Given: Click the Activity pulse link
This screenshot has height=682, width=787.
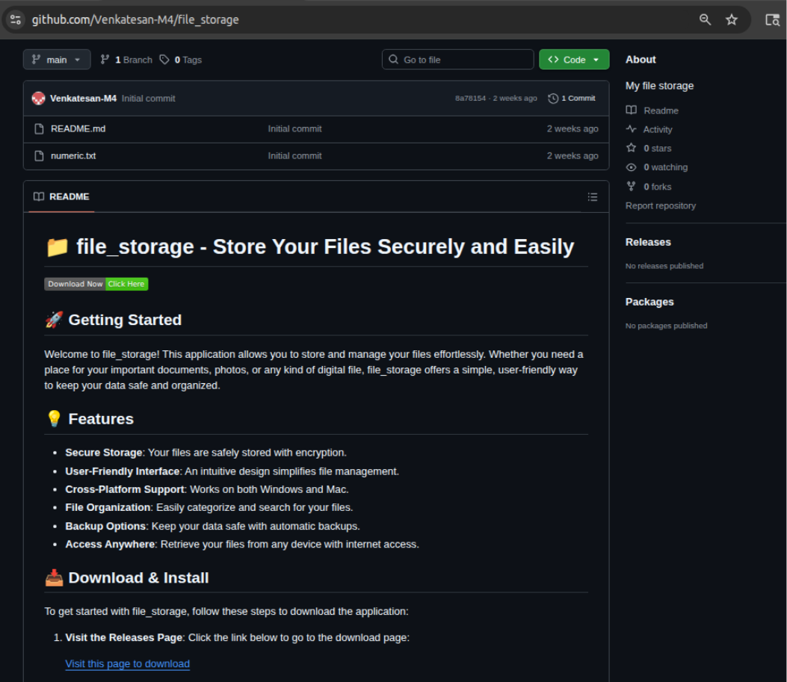Looking at the screenshot, I should pyautogui.click(x=657, y=129).
